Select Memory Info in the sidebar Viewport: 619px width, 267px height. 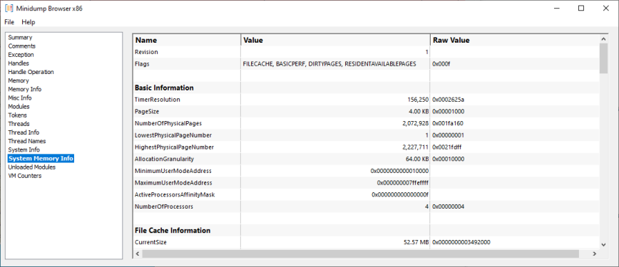click(x=24, y=90)
